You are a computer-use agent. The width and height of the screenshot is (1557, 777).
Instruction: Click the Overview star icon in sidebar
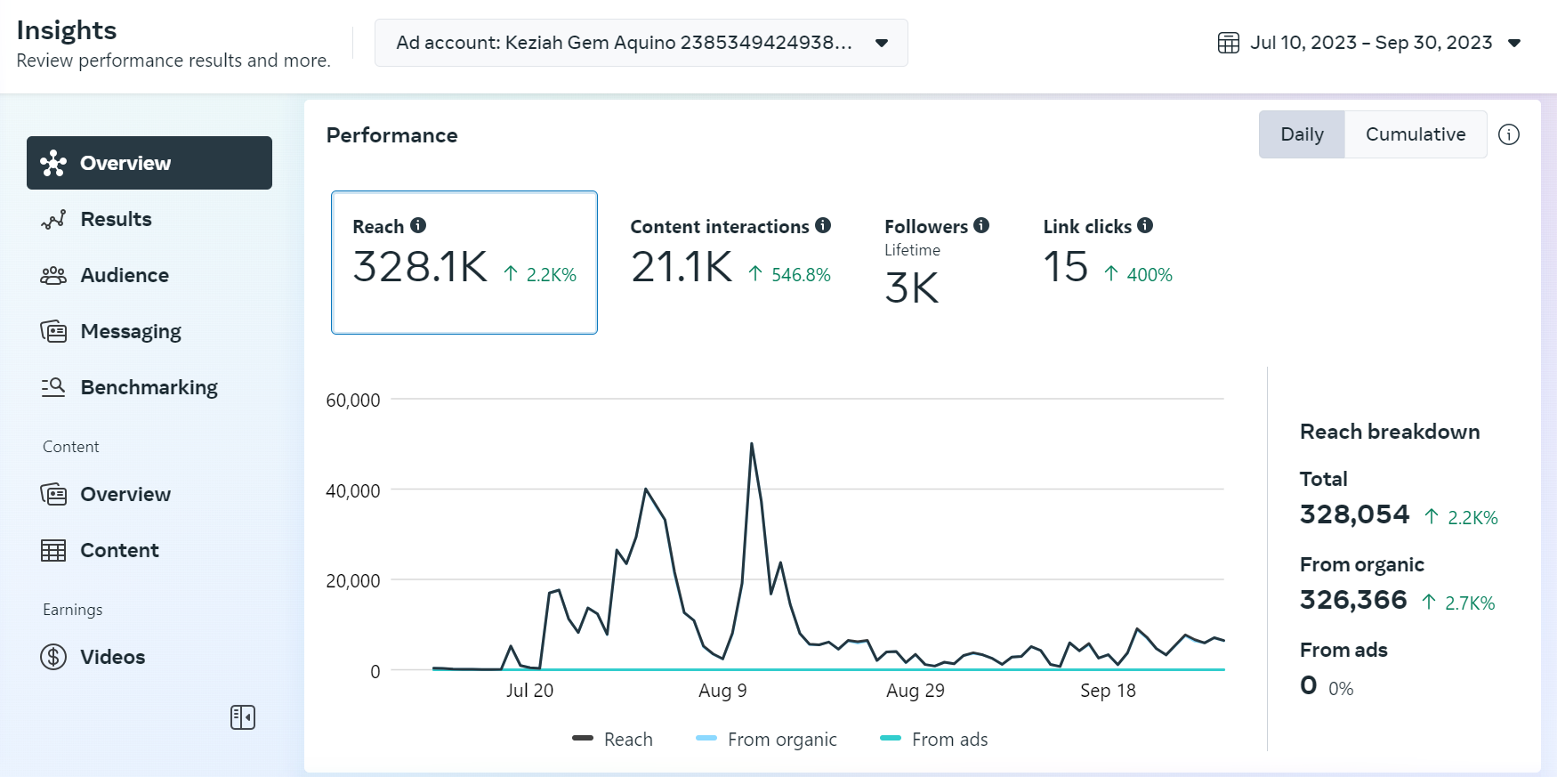point(53,163)
